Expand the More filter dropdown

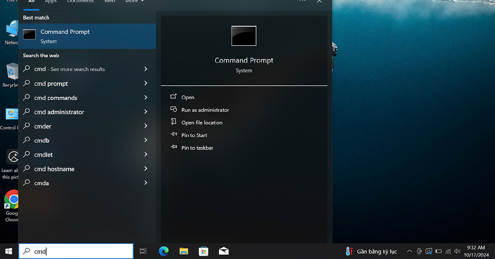coord(134,2)
